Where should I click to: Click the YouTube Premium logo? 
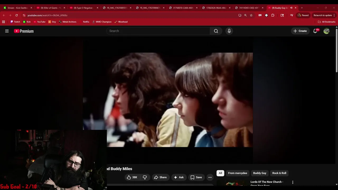(x=24, y=31)
